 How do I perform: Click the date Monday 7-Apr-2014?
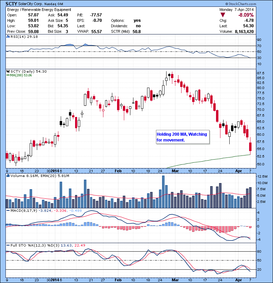[236, 10]
